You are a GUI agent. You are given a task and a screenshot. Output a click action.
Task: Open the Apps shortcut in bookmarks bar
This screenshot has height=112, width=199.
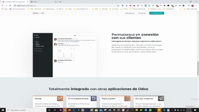(x=5, y=9)
